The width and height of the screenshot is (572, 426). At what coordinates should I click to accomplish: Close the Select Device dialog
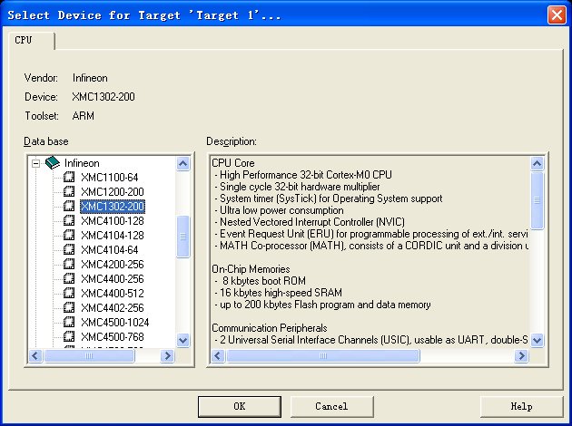pos(556,15)
